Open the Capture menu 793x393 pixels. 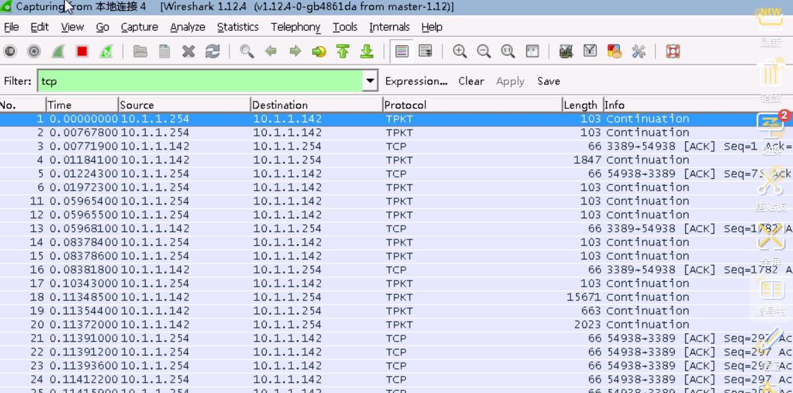coord(139,27)
